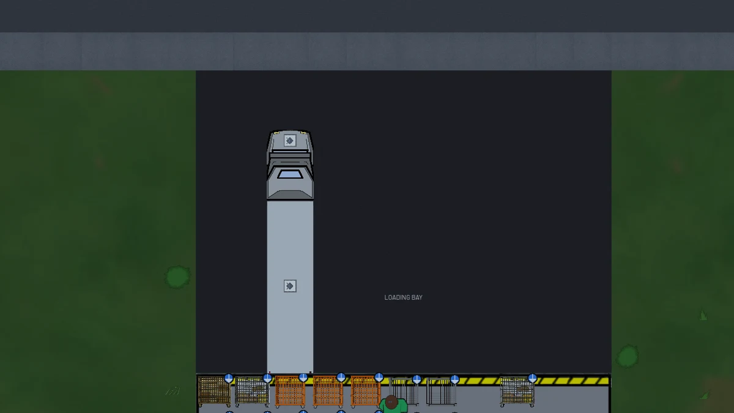Image resolution: width=734 pixels, height=413 pixels.
Task: Click the square marker on the truck cab
Action: point(290,141)
